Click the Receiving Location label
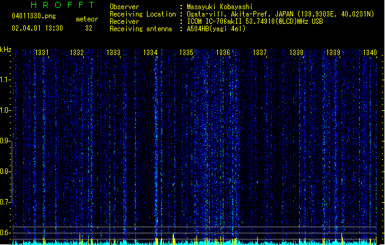Screen dimensions: 385x245 pos(143,14)
